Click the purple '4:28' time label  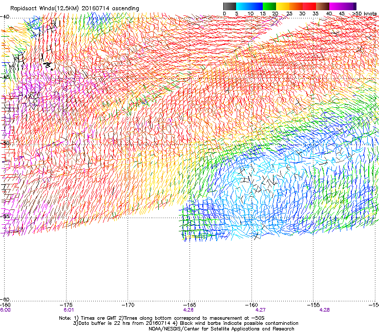(324, 310)
